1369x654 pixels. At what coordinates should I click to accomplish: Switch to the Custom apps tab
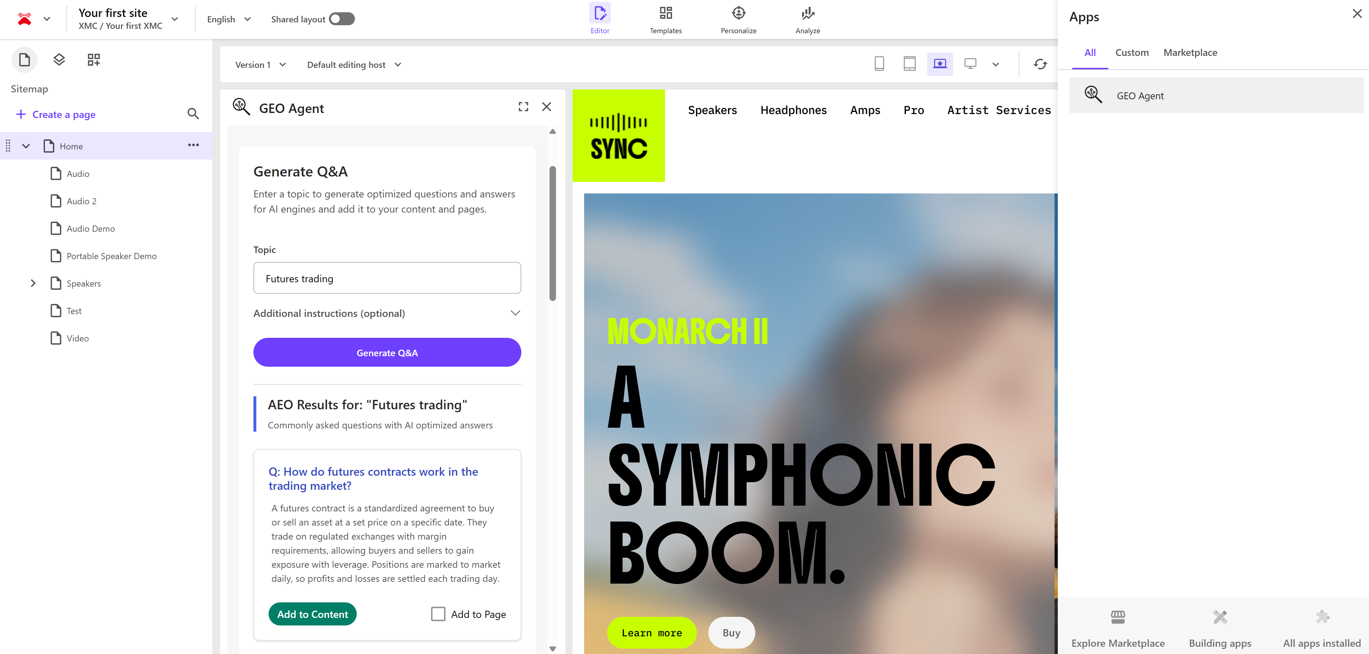[x=1131, y=53]
